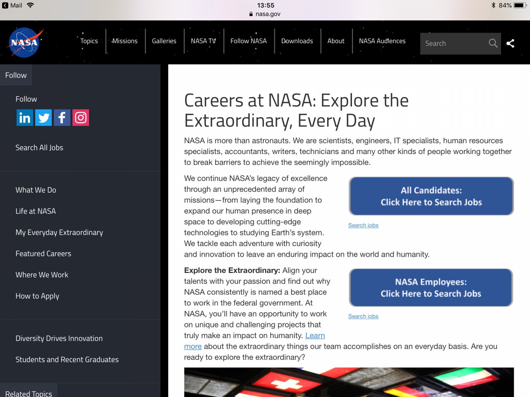Viewport: 530px width, 397px height.
Task: Open the About menu
Action: pyautogui.click(x=336, y=41)
